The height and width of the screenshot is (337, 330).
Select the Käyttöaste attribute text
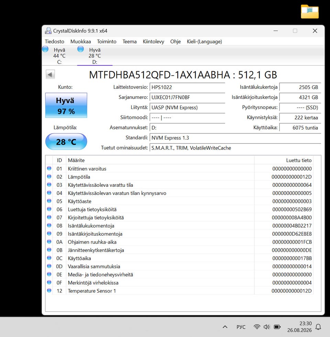point(79,202)
